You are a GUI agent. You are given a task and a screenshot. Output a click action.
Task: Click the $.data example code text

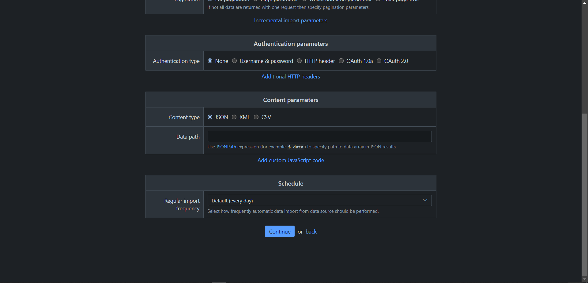(x=296, y=147)
